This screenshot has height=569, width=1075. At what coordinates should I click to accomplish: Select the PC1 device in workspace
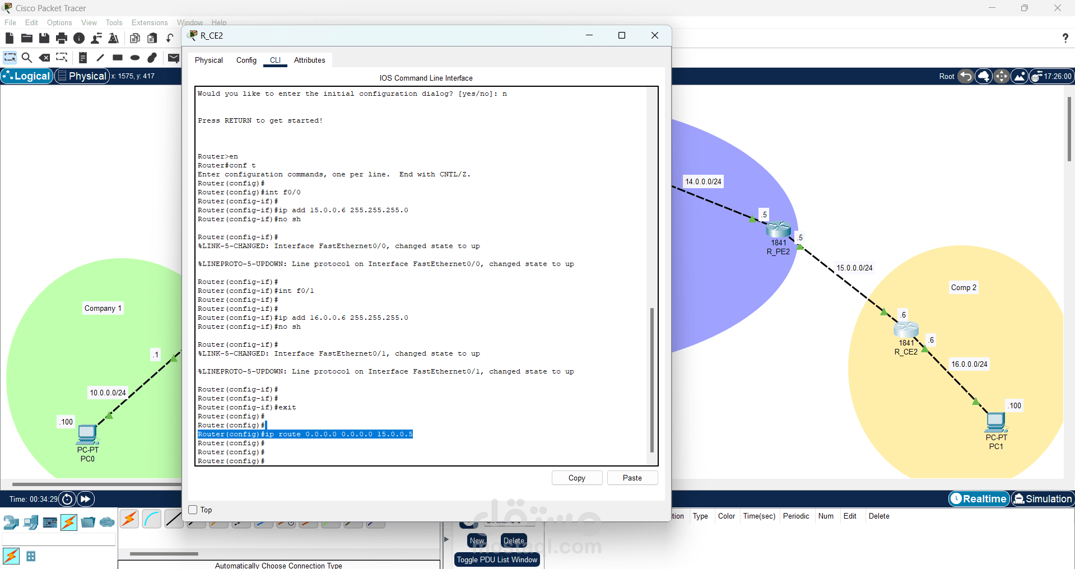click(x=996, y=422)
